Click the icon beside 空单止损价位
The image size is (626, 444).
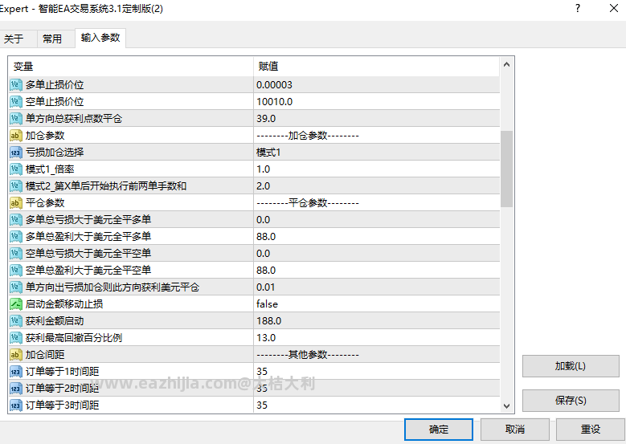(15, 101)
